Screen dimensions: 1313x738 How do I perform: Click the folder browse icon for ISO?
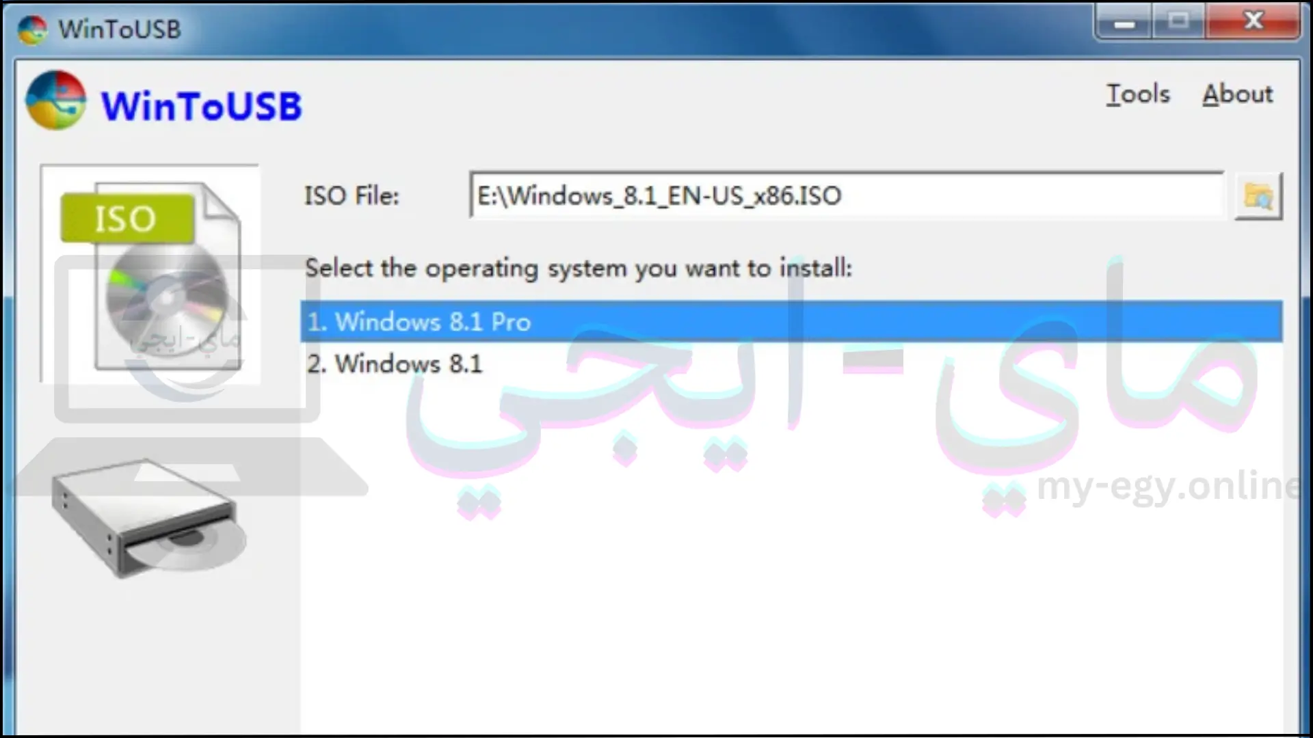[1258, 195]
